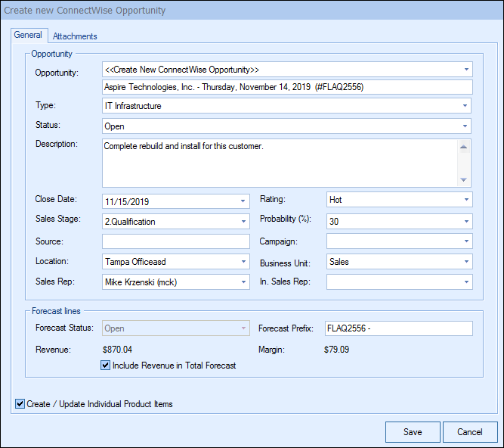
Task: Open the Rating dropdown
Action: 466,201
